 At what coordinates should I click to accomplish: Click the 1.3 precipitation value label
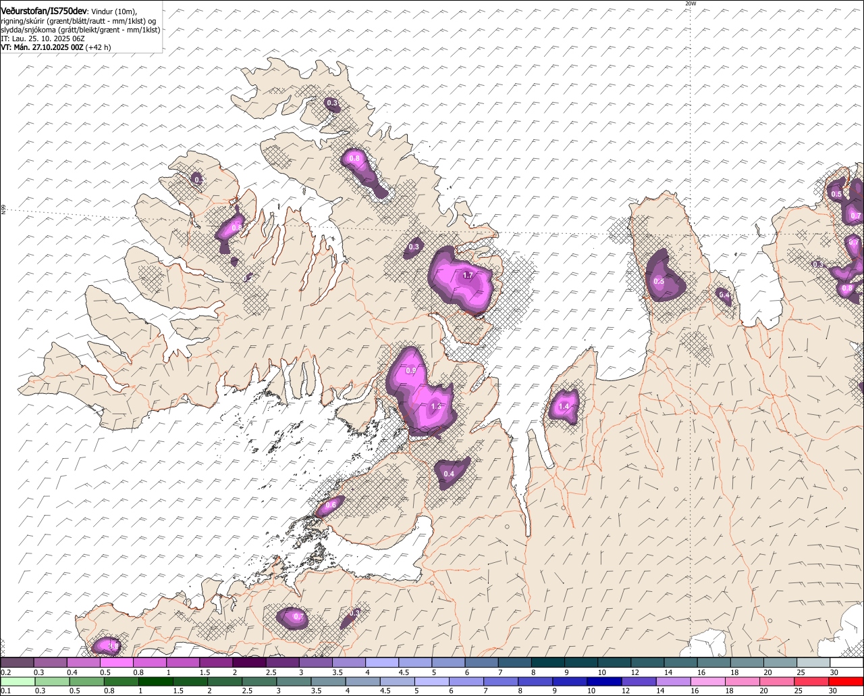tap(435, 406)
